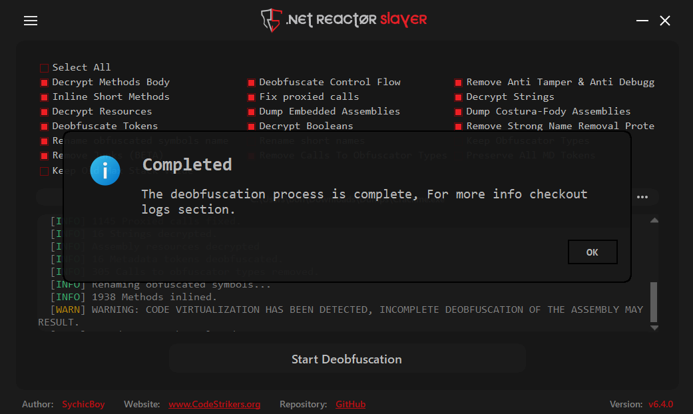Disable Dump Costura-Fody Assemblies option

459,112
